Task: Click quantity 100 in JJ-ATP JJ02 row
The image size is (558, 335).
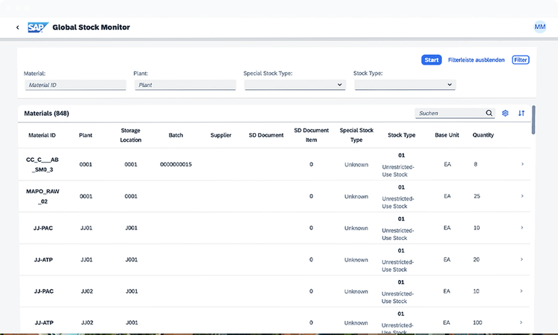Action: pos(477,322)
